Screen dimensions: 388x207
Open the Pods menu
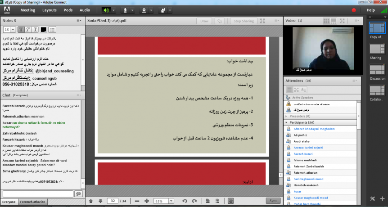click(68, 10)
